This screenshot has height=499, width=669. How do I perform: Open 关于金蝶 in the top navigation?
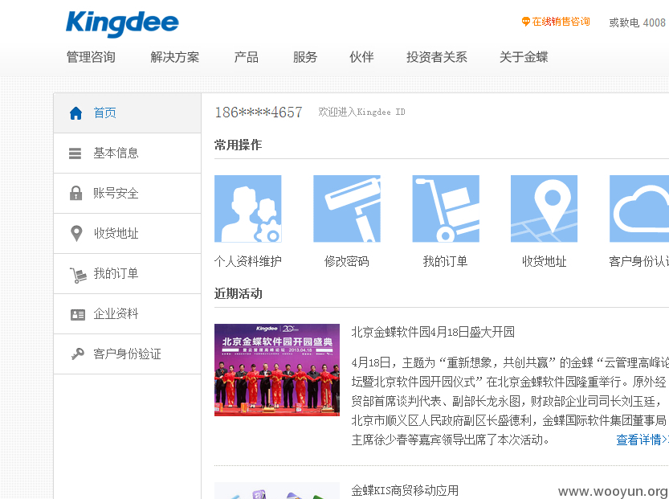click(x=524, y=57)
